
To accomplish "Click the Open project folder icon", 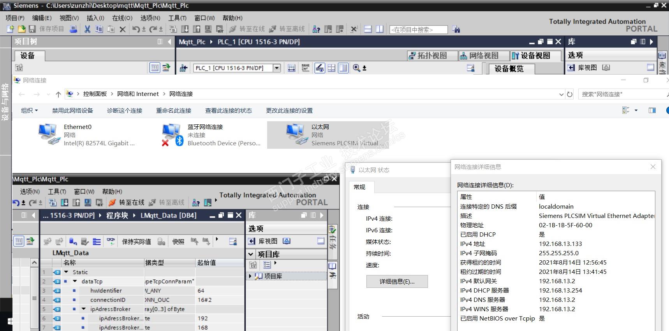I will pos(22,29).
